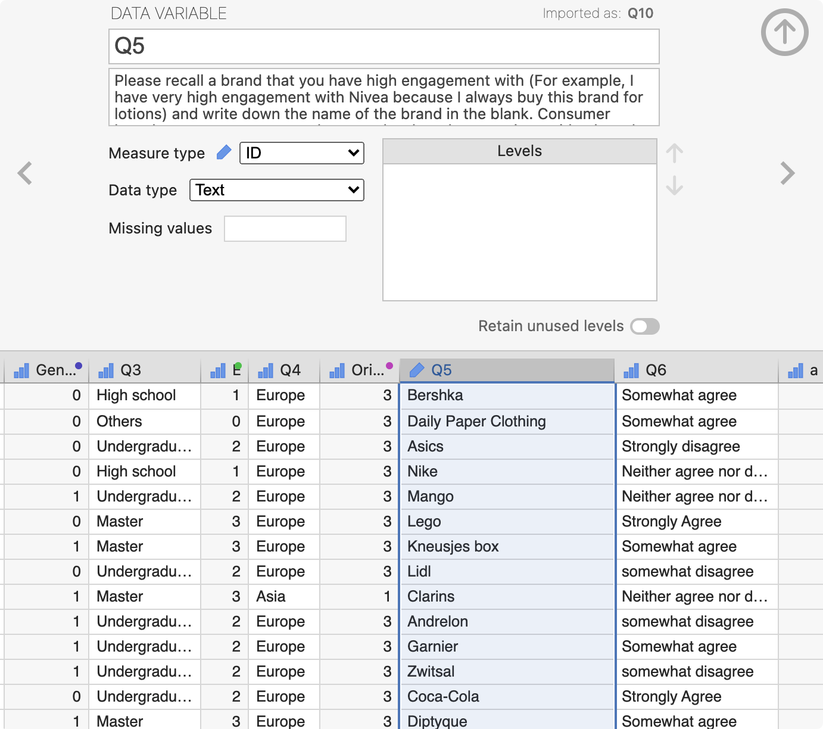Select the Q3 column header
The width and height of the screenshot is (823, 729).
click(145, 370)
